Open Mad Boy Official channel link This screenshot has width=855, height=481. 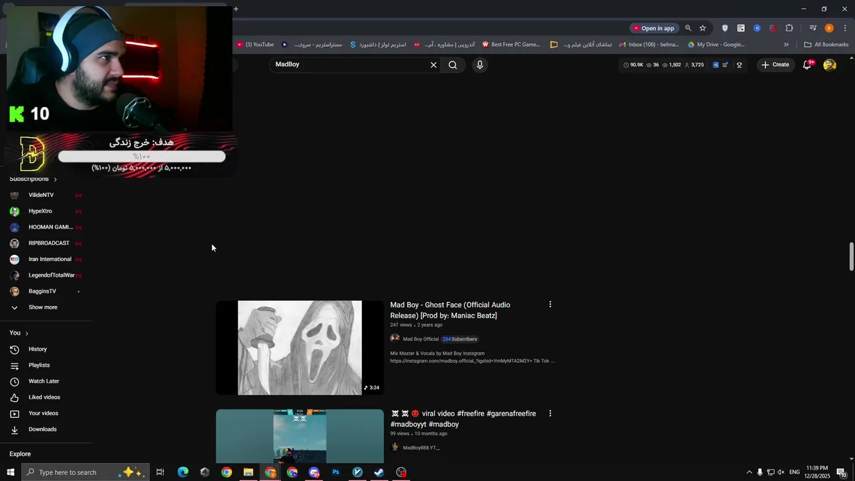click(x=421, y=339)
